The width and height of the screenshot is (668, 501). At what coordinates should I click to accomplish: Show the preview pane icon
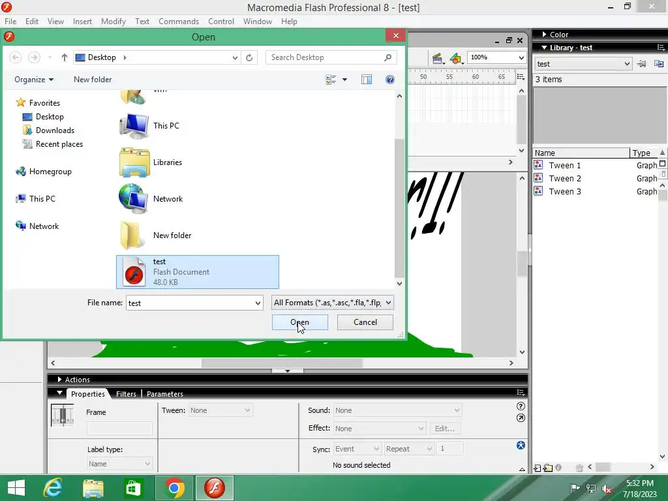coord(367,80)
